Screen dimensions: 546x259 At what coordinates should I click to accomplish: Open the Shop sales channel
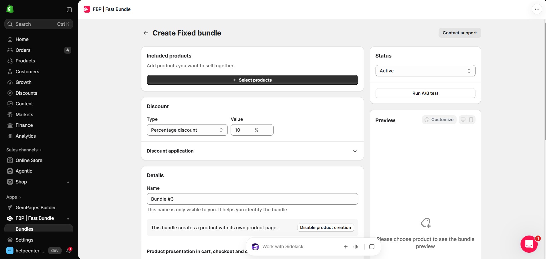point(39,182)
